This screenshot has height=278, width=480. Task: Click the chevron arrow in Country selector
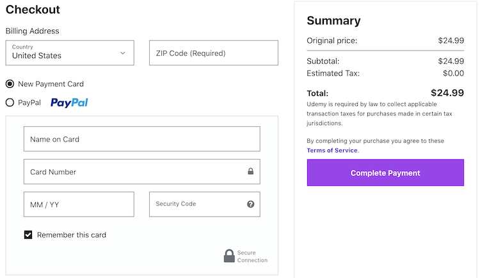coord(123,53)
